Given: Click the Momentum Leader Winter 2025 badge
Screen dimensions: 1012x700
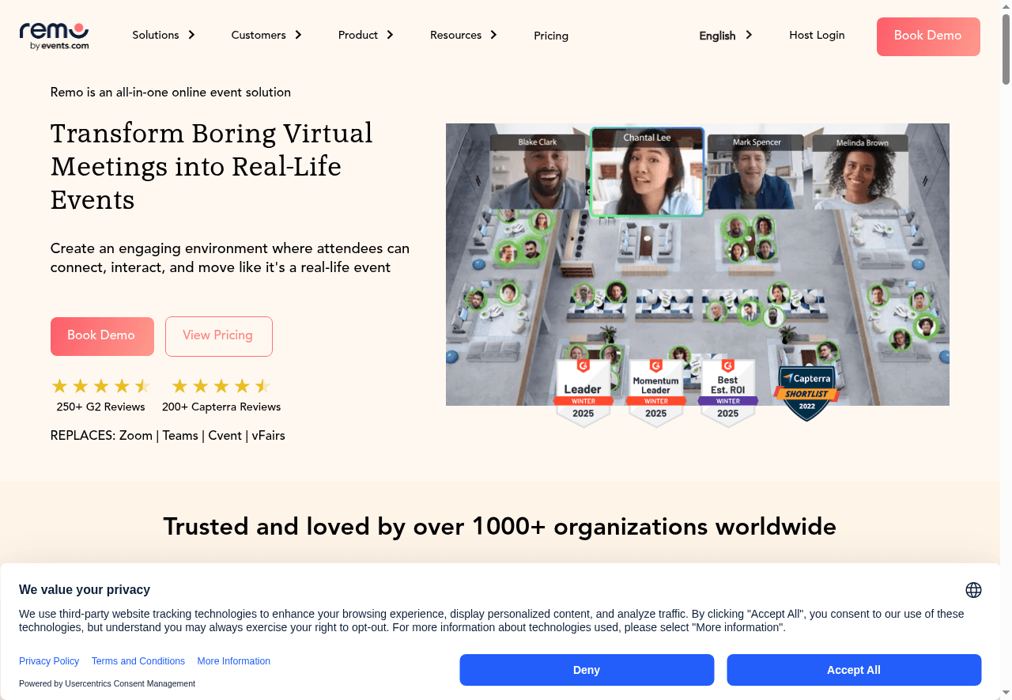Looking at the screenshot, I should pyautogui.click(x=655, y=393).
